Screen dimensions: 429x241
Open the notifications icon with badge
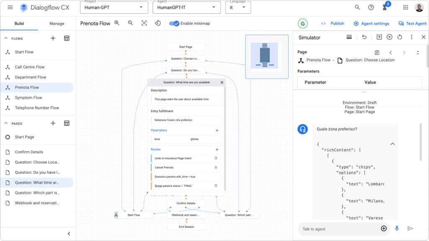pyautogui.click(x=385, y=8)
